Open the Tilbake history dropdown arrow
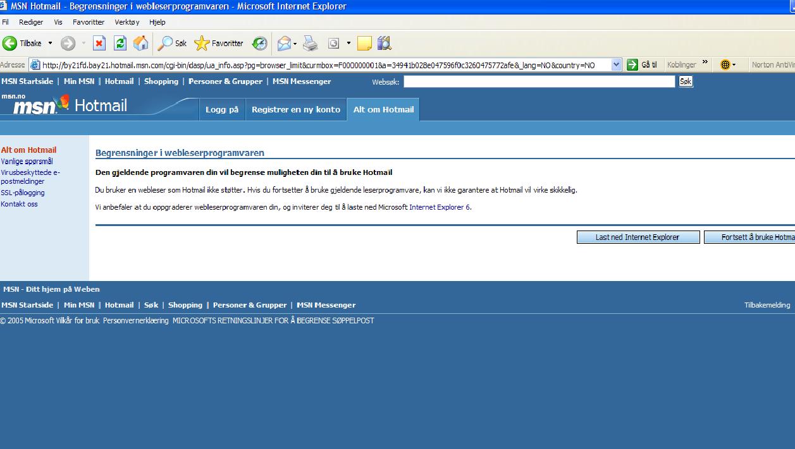Image resolution: width=795 pixels, height=449 pixels. pyautogui.click(x=51, y=44)
